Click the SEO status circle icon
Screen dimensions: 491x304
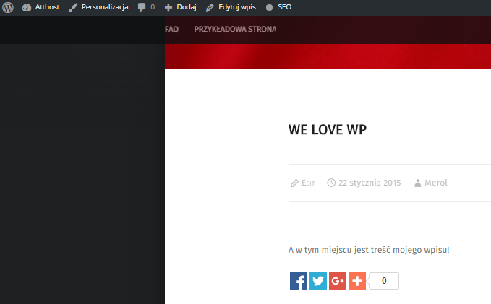269,7
